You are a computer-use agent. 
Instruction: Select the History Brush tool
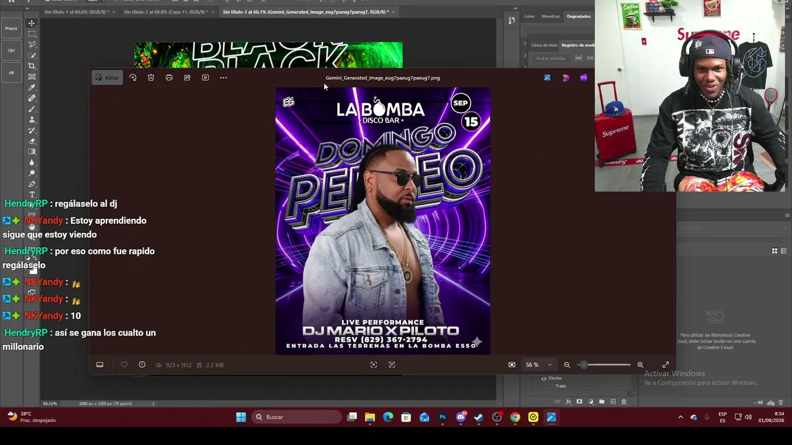pos(32,130)
